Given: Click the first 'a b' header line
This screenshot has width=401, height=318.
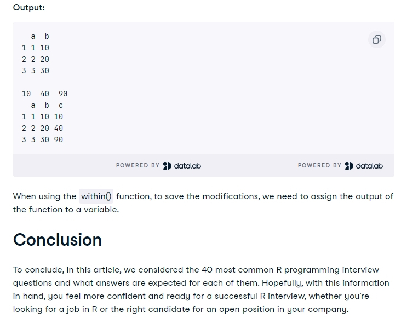Looking at the screenshot, I should 40,37.
